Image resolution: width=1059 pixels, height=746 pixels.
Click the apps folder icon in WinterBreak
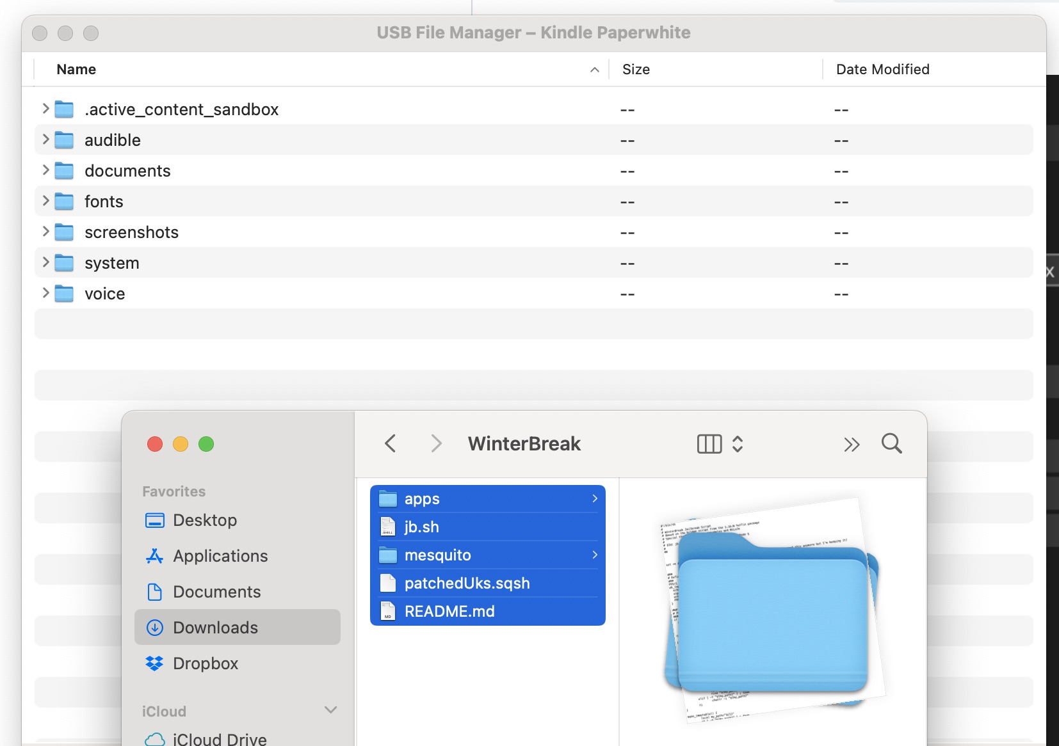tap(388, 498)
